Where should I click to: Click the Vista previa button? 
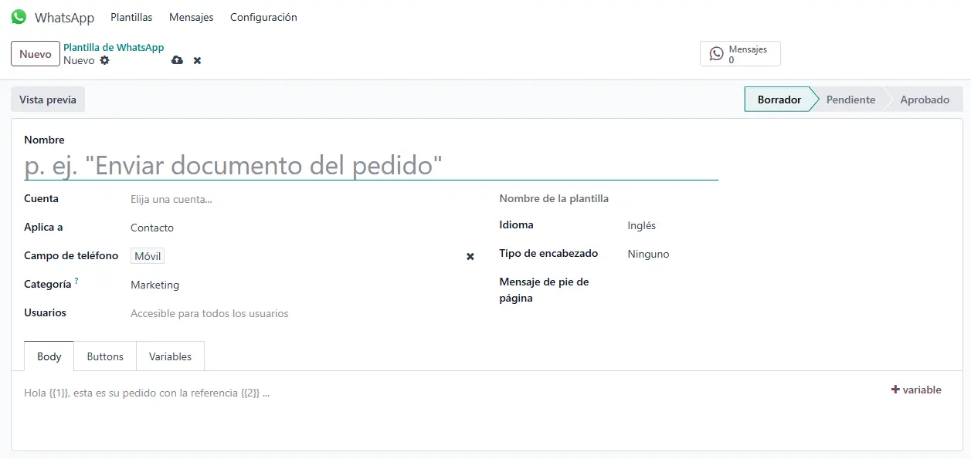point(48,100)
